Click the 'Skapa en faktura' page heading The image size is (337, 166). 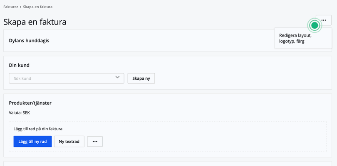(x=35, y=22)
